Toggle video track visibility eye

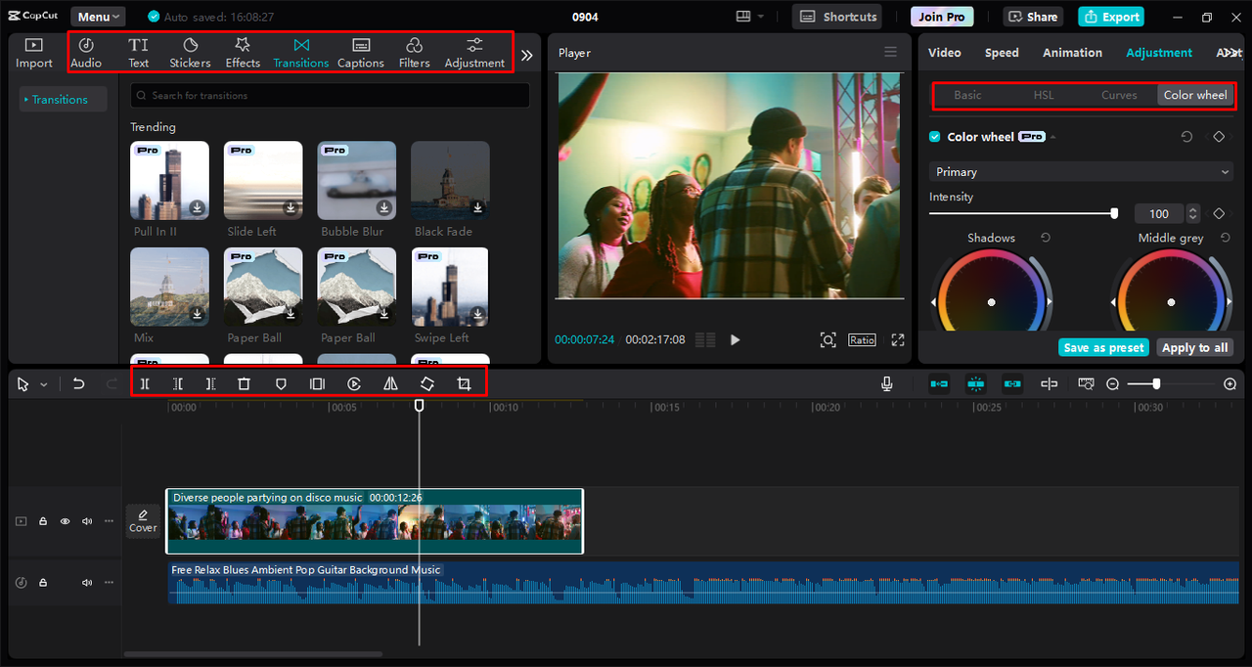(x=66, y=521)
